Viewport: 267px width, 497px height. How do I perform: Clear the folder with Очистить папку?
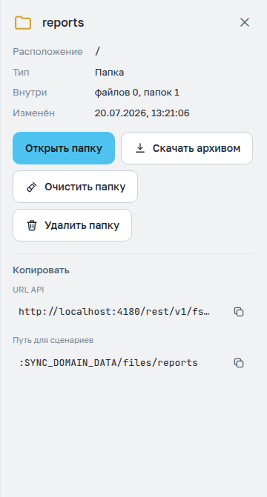(x=75, y=187)
